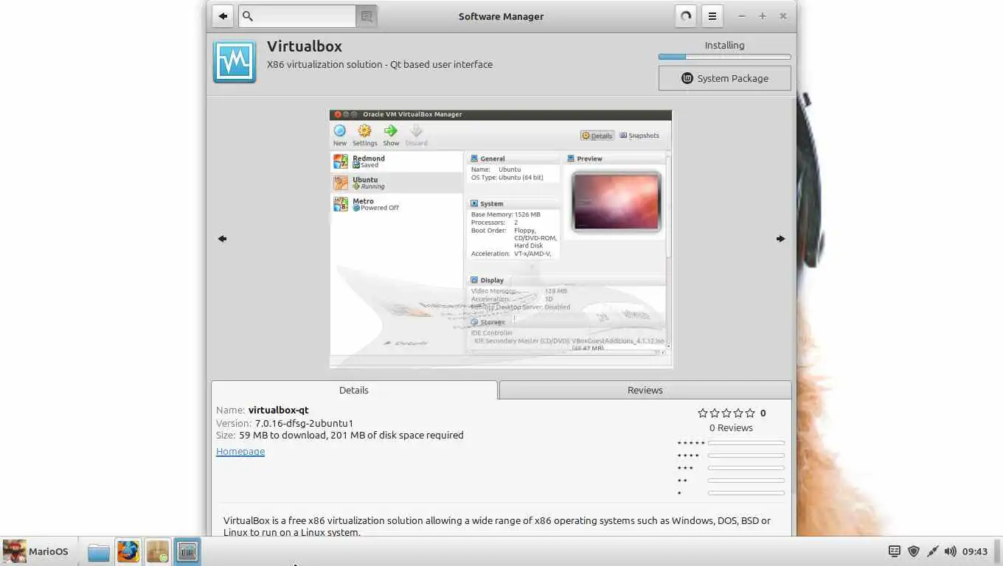
Task: Show next screenshot with right arrow
Action: click(x=780, y=239)
